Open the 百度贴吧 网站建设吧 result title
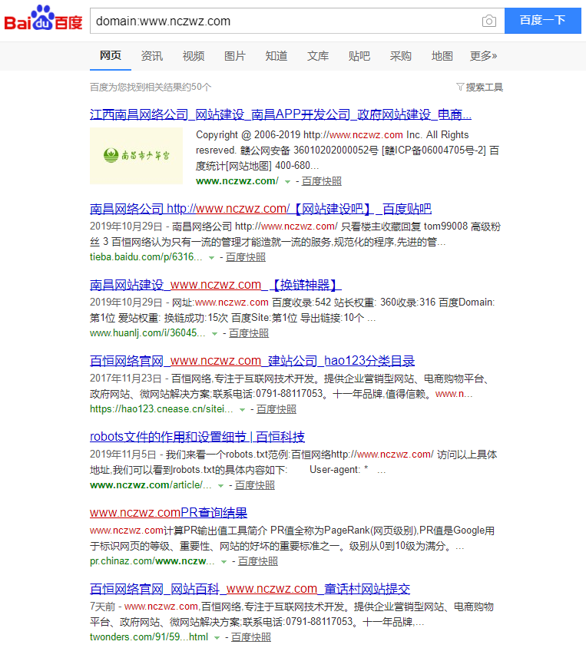The width and height of the screenshot is (586, 648). click(260, 209)
